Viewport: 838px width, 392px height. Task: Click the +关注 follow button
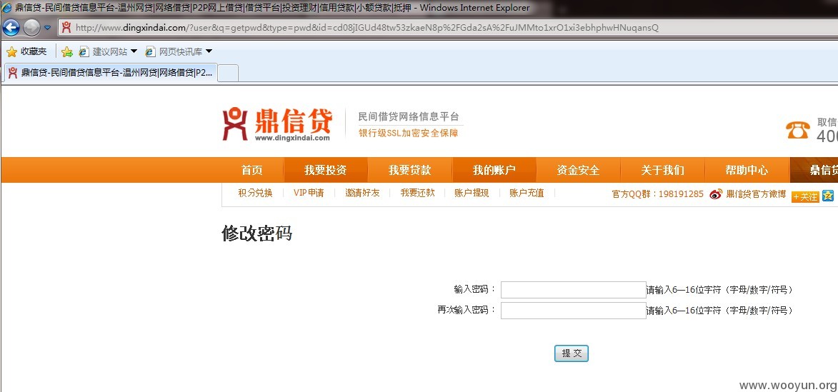click(x=805, y=197)
